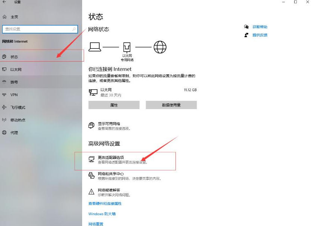This screenshot has width=311, height=226.
Task: Click the 网络重置 network reset link
Action: (96, 224)
